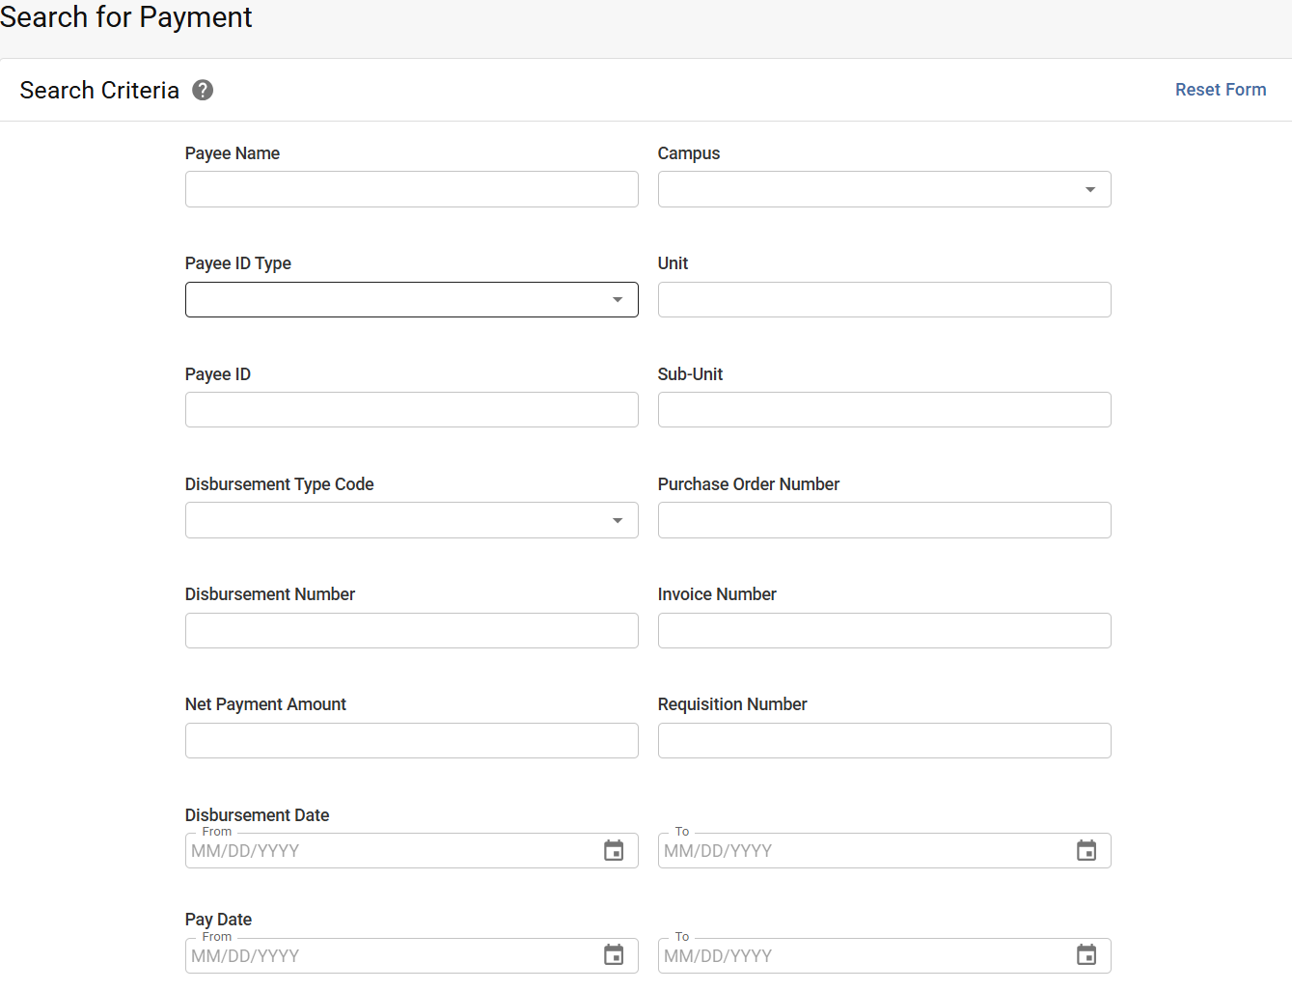Click the Purchase Order Number field
The width and height of the screenshot is (1292, 990).
[x=884, y=520]
